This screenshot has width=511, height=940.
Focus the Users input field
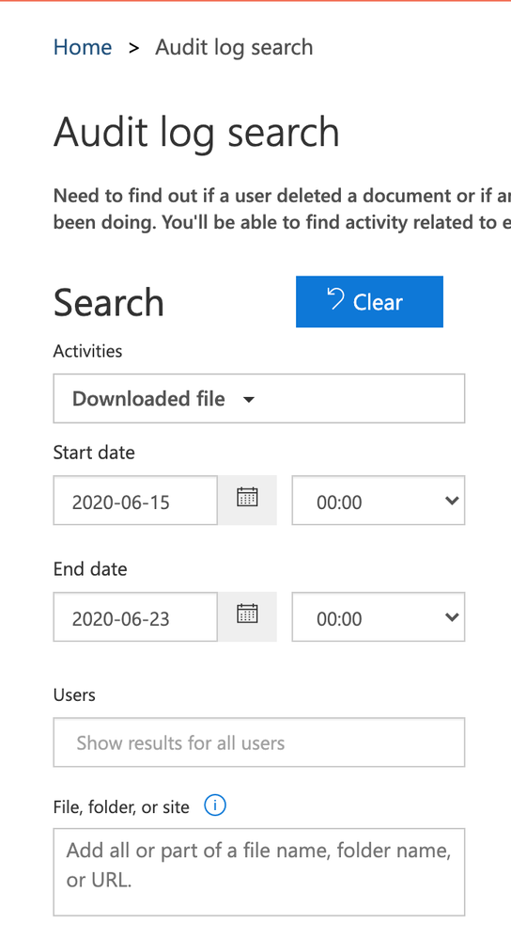pyautogui.click(x=259, y=742)
